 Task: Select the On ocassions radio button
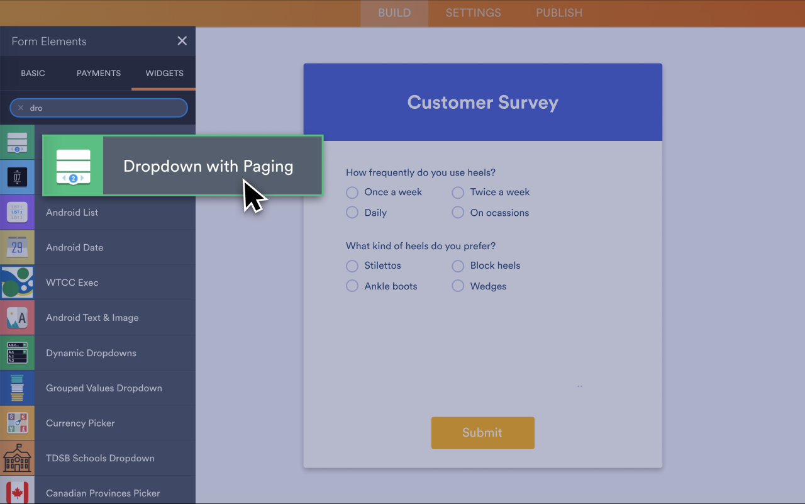pos(457,213)
